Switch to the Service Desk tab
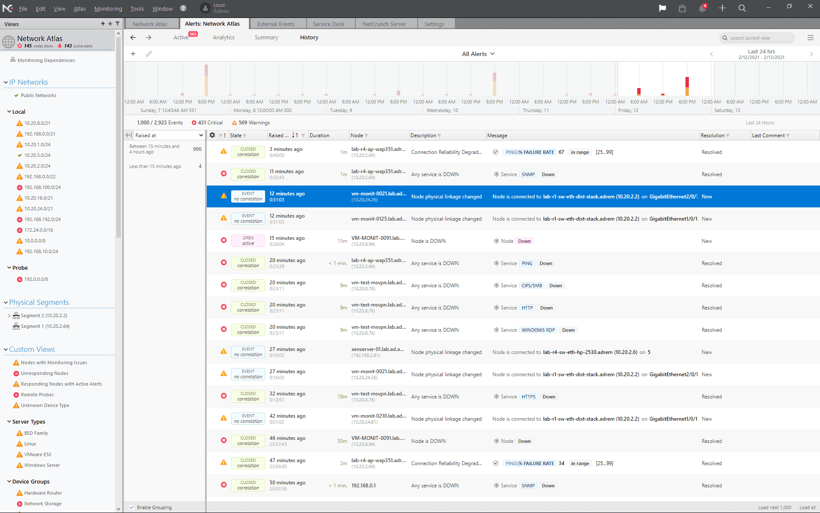Image resolution: width=820 pixels, height=513 pixels. [x=328, y=24]
